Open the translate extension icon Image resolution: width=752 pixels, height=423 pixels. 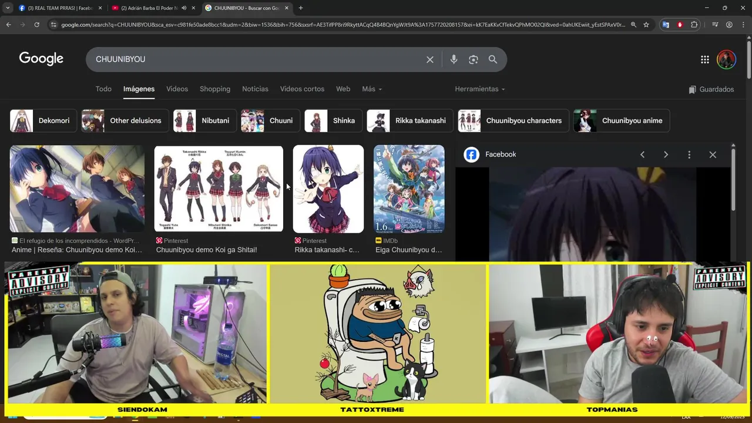point(666,25)
